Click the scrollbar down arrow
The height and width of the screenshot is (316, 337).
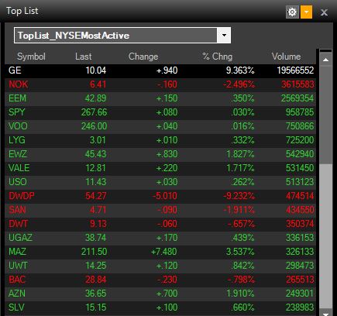pyautogui.click(x=325, y=313)
